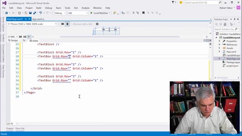
Task: Undo the last edit with the undo arrow
Action: (40, 13)
